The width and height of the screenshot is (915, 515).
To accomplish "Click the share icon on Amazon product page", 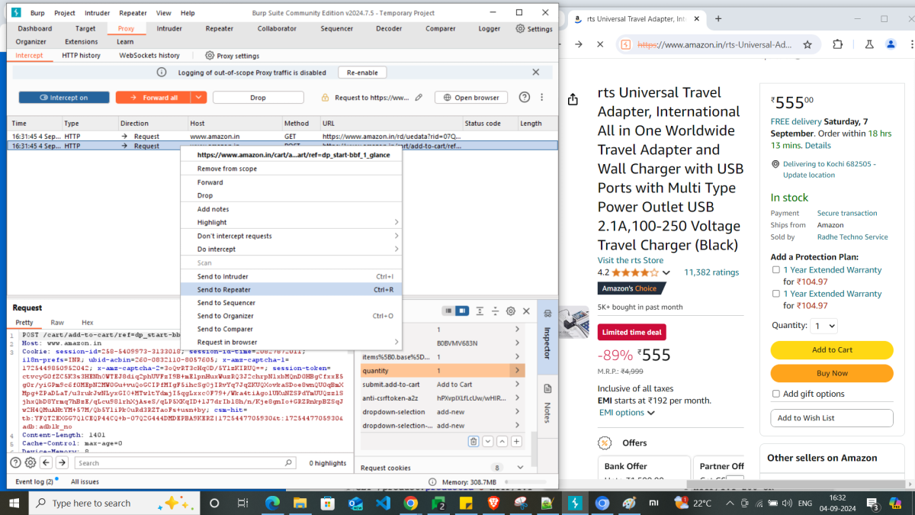I will click(573, 99).
